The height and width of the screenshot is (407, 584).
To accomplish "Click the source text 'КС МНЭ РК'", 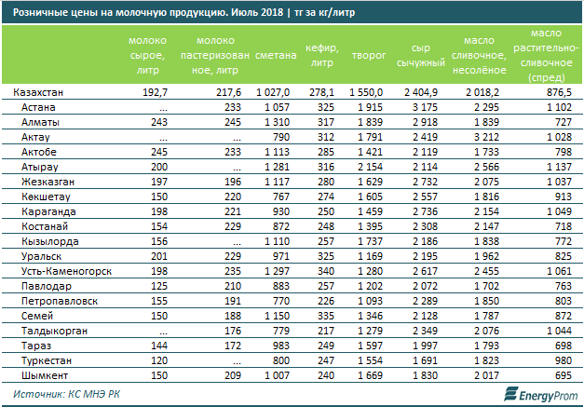I will click(91, 395).
